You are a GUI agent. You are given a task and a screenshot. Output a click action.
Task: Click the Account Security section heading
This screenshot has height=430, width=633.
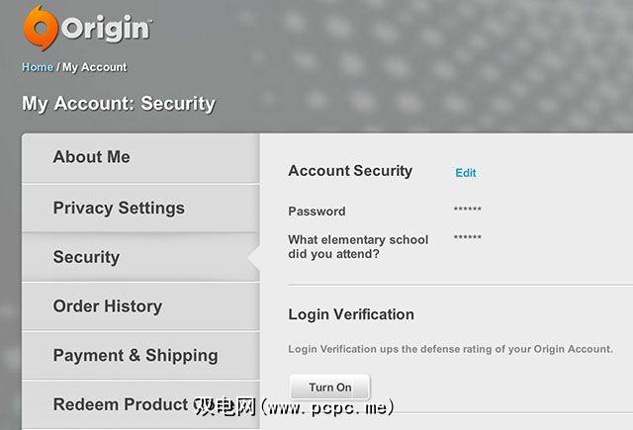pyautogui.click(x=350, y=171)
